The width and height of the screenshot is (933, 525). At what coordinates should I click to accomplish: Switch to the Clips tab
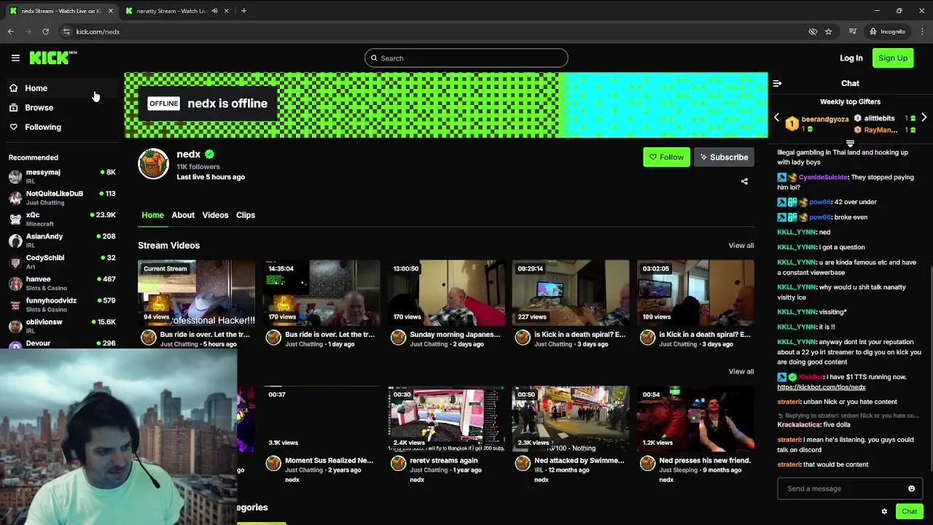coord(246,215)
